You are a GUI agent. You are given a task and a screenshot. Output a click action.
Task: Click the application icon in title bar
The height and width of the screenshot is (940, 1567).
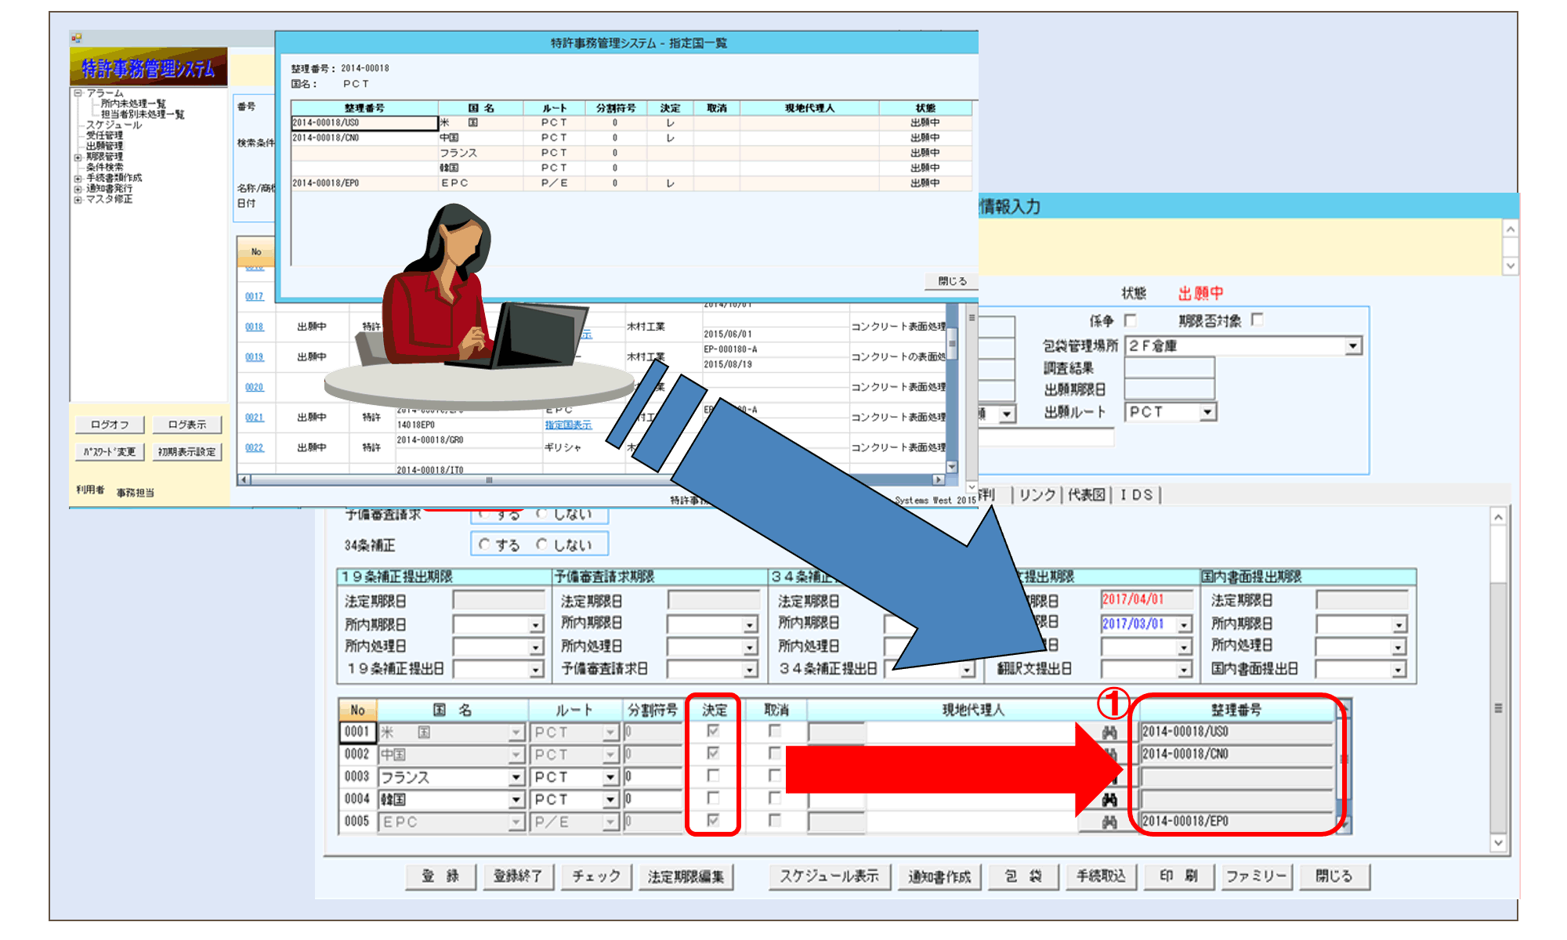point(76,38)
